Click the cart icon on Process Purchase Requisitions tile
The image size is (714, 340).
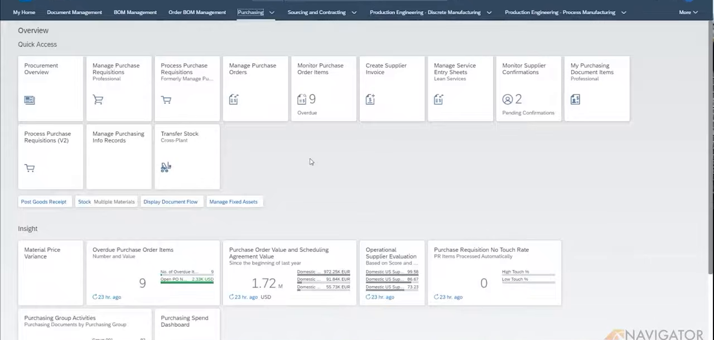(166, 100)
